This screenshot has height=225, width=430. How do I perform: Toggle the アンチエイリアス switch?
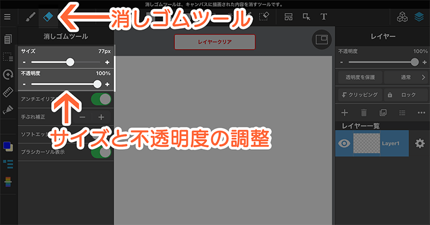[x=101, y=99]
